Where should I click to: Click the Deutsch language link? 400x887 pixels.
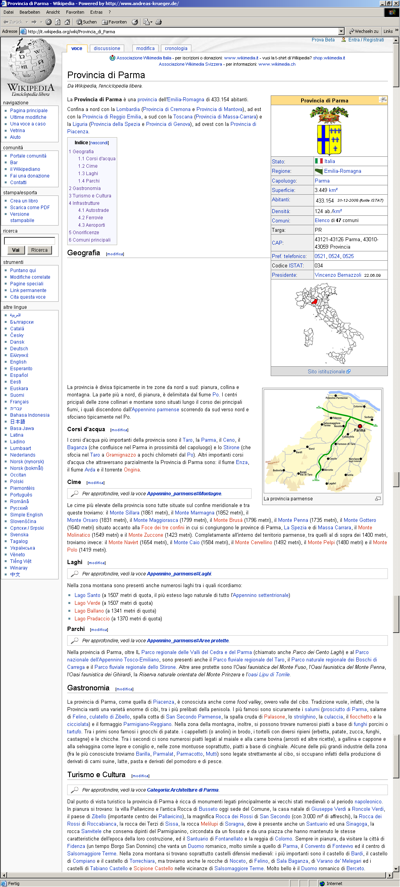[19, 349]
